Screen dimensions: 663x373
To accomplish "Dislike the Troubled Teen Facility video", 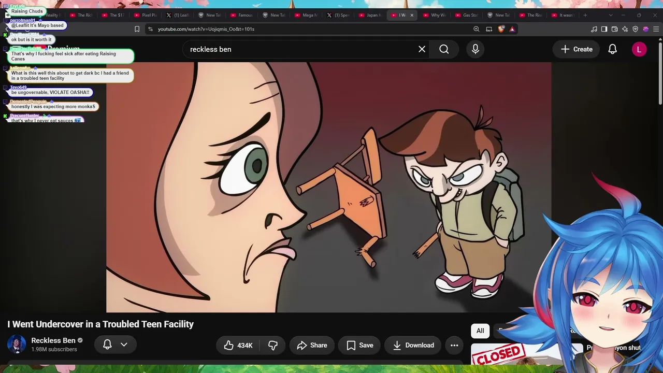I will (273, 346).
